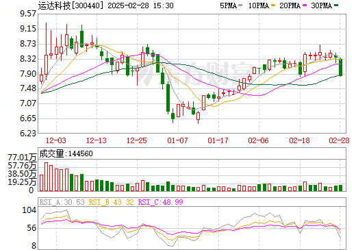Screen dimensions: 356x250
Task: Select the 02-28 date axis label
Action: (339, 140)
